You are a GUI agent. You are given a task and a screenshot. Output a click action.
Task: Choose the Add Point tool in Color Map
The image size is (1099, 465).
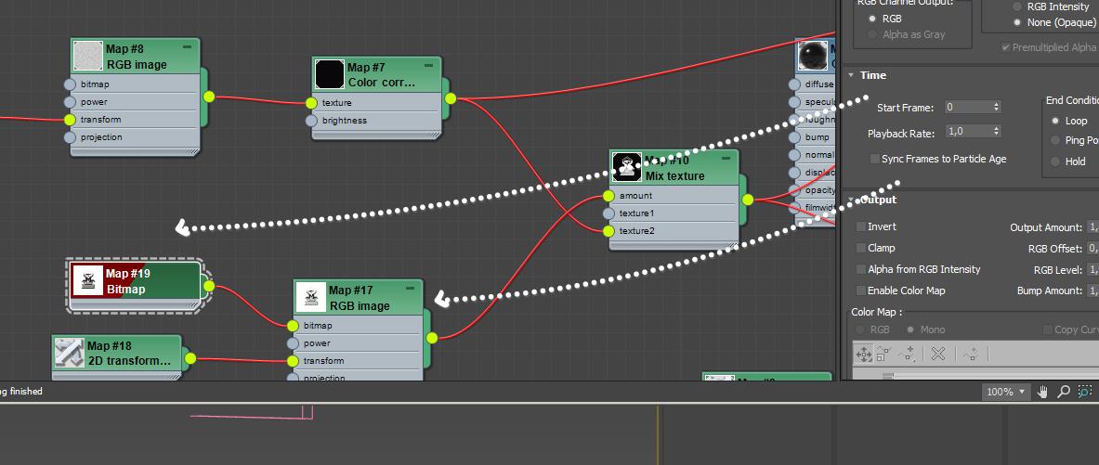[907, 355]
